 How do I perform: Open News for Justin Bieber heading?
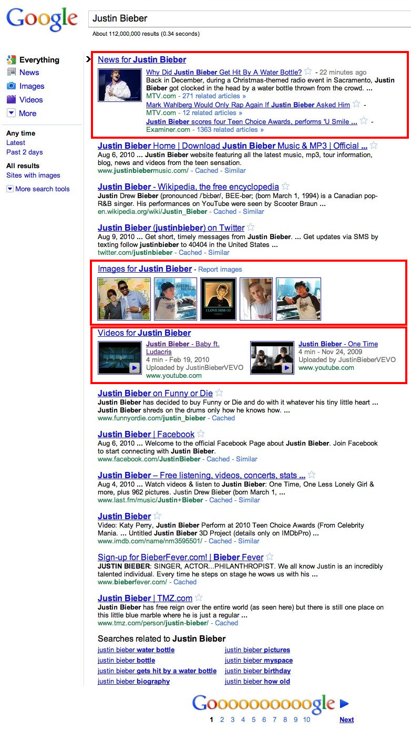click(142, 59)
